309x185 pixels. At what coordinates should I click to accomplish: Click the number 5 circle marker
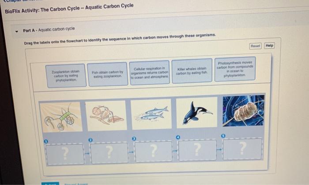pos(223,136)
